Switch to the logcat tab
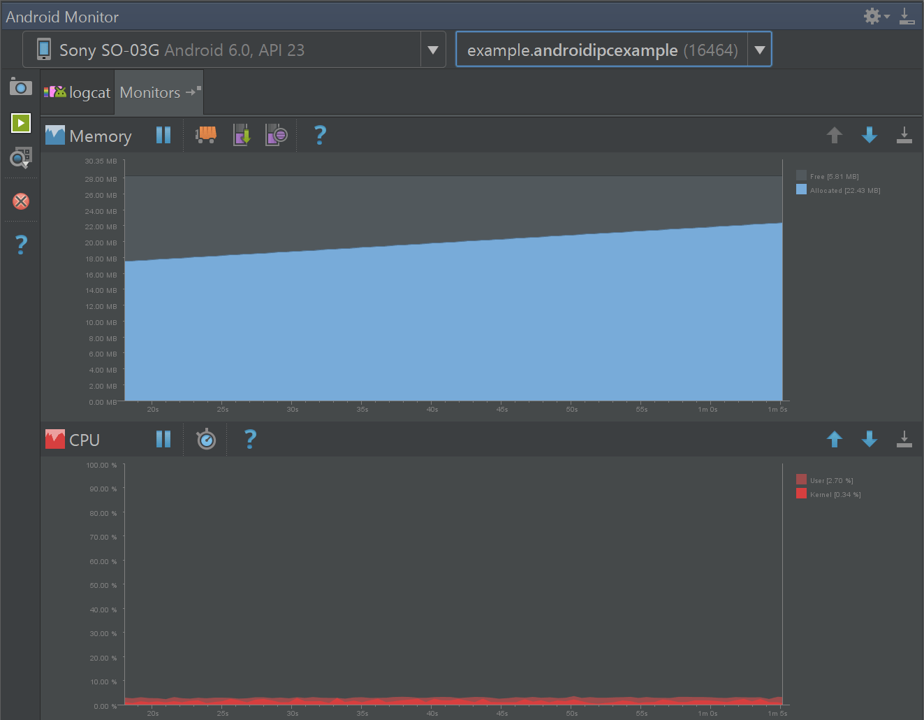 point(78,92)
